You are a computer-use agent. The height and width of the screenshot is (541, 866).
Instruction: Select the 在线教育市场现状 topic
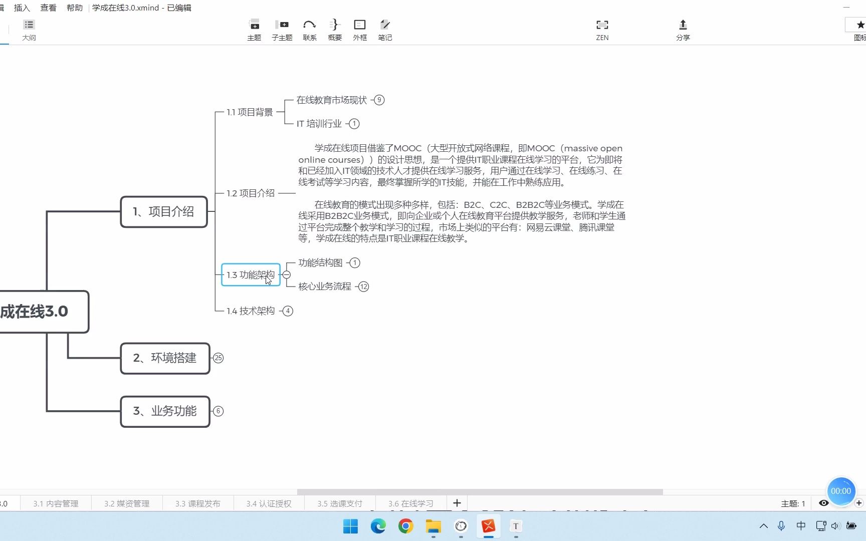tap(332, 100)
